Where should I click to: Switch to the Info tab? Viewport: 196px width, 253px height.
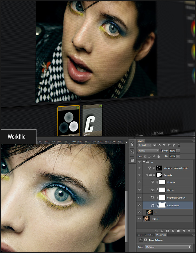tap(140, 235)
